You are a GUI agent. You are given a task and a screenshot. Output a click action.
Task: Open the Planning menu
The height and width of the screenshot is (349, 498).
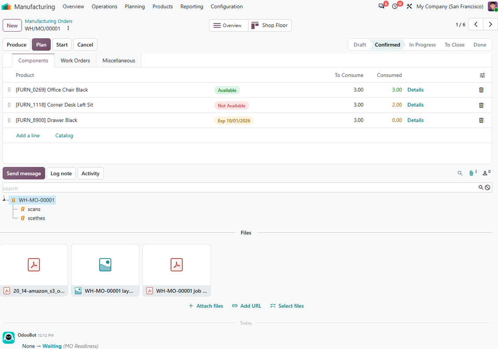click(x=135, y=6)
